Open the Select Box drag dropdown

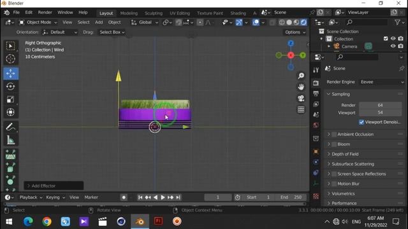point(112,32)
